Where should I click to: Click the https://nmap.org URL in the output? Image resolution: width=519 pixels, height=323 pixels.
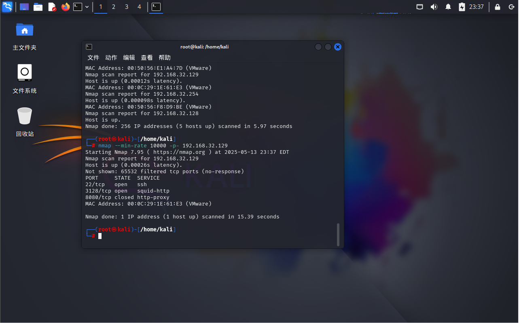pos(179,152)
